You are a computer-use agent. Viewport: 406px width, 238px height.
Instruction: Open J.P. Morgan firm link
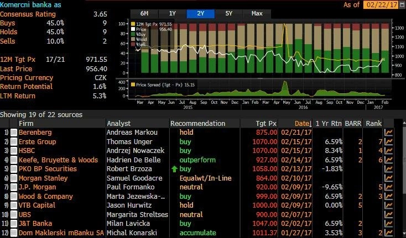37,187
